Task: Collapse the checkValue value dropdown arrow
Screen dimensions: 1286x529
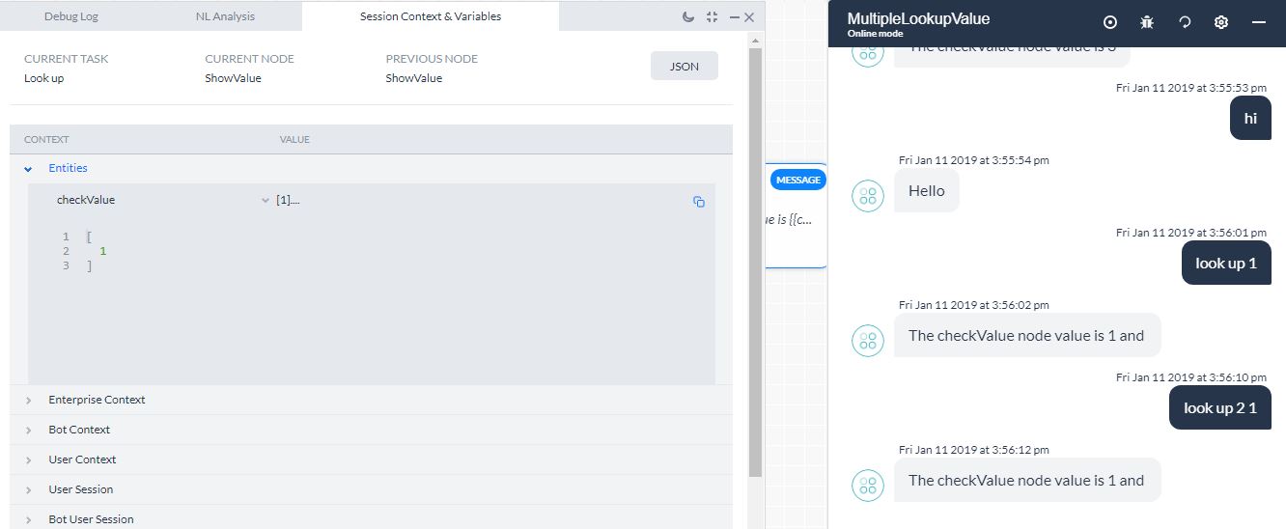Action: [x=266, y=201]
